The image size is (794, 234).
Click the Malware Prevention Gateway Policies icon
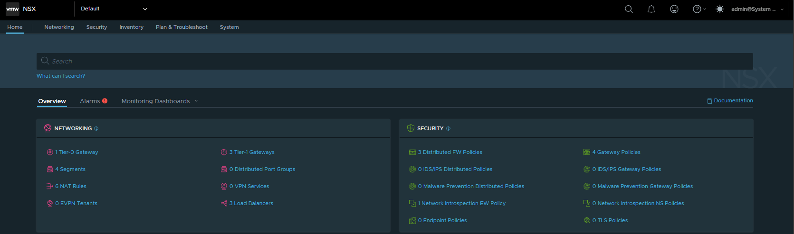tap(587, 186)
